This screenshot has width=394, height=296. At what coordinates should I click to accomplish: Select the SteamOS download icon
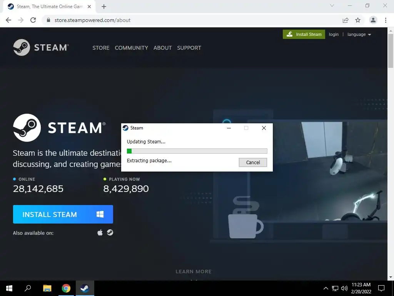[110, 232]
